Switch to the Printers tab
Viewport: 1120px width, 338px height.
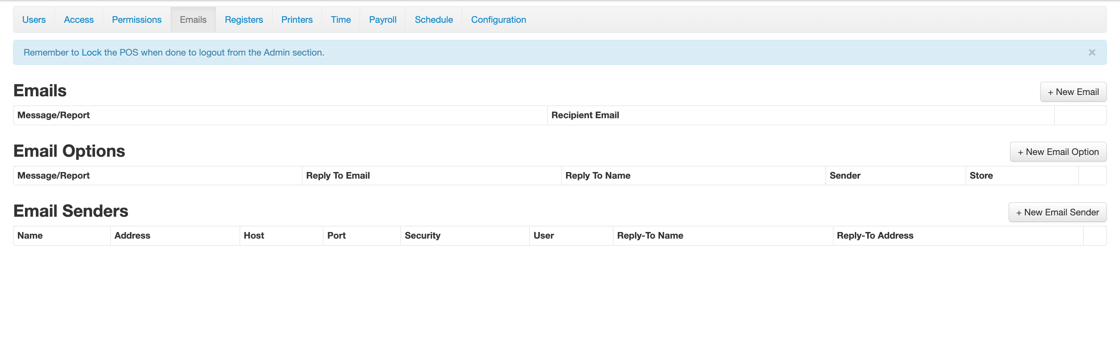click(x=297, y=20)
